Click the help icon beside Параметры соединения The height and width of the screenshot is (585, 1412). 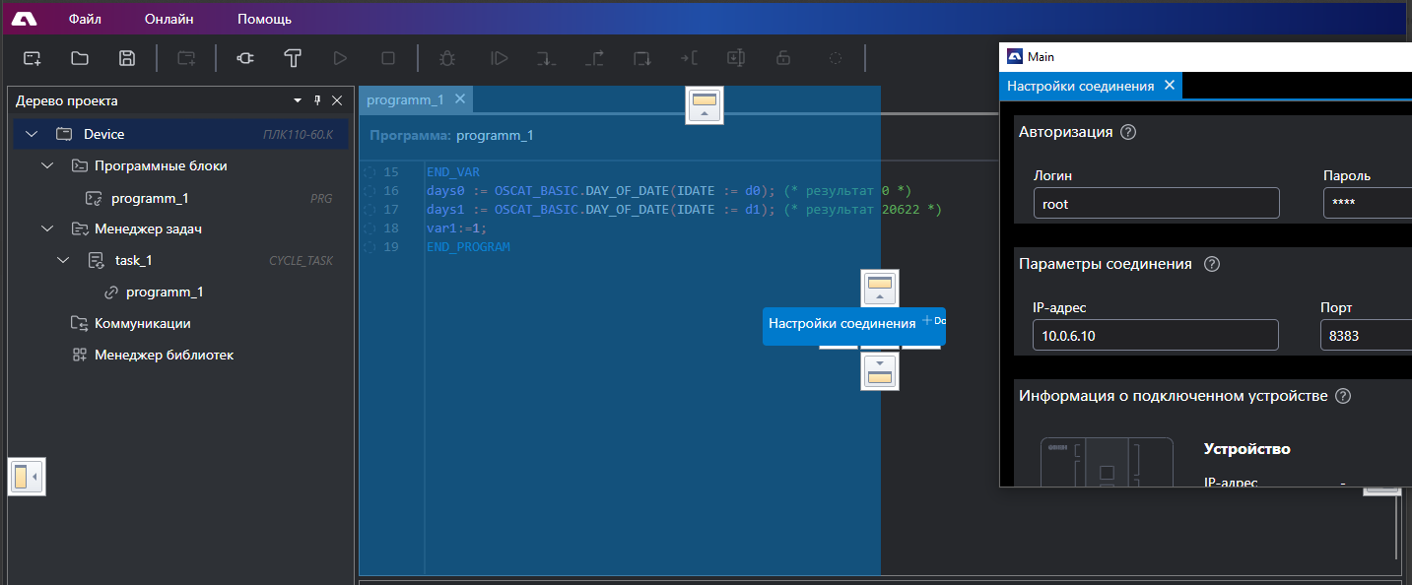click(1212, 264)
